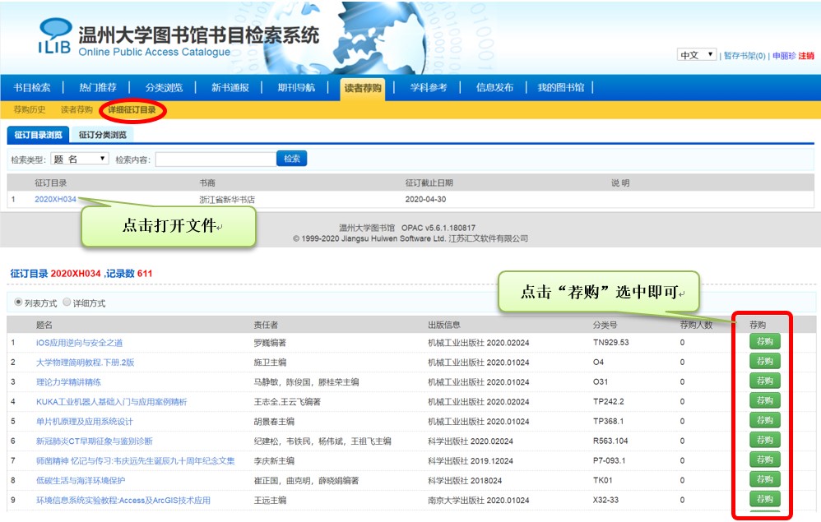Open the 2020XH034 catalog link
821x522 pixels.
[55, 199]
